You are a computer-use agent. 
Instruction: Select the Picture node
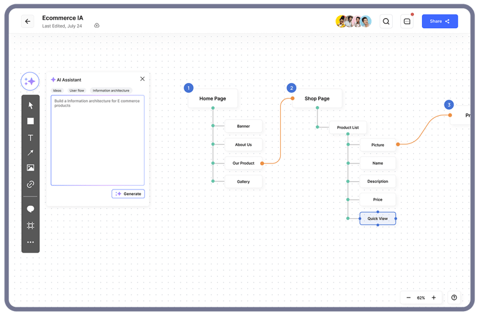378,145
